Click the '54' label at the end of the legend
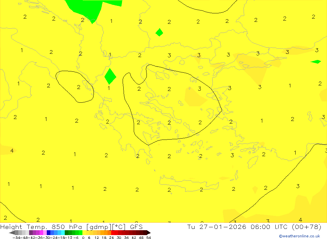Image resolution: width=327 pixels, height=239 pixels. (148, 238)
